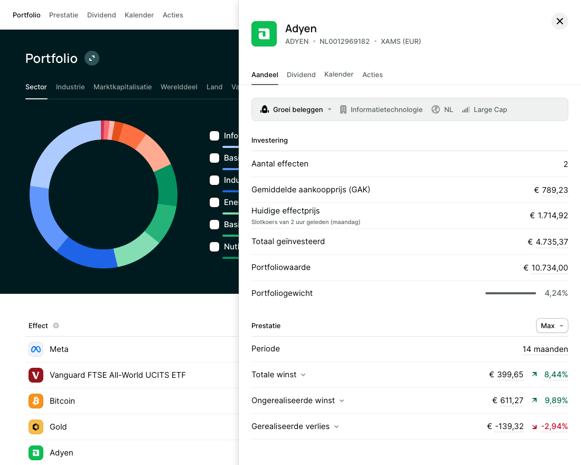Open the Prestatie top menu item
Viewport: 581px width, 465px height.
[x=63, y=15]
